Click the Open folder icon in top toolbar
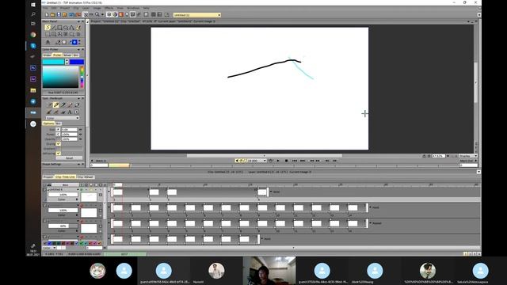This screenshot has height=285, width=507. click(52, 14)
